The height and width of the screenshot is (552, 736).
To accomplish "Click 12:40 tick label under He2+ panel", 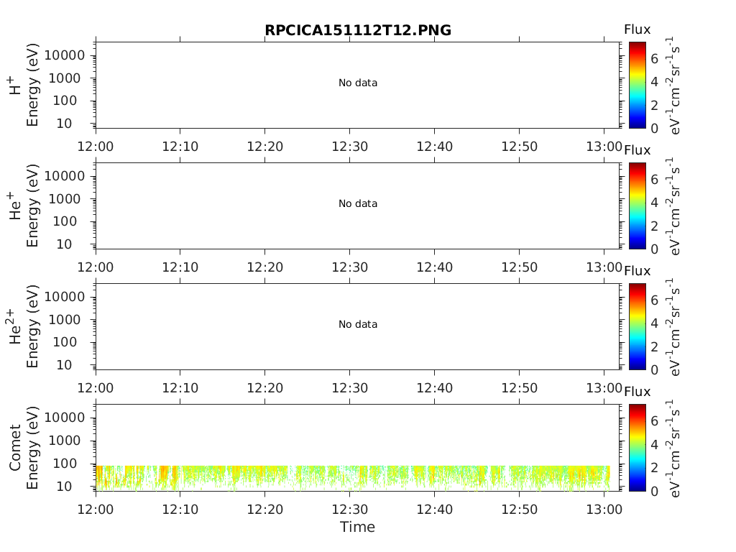I will (x=434, y=388).
